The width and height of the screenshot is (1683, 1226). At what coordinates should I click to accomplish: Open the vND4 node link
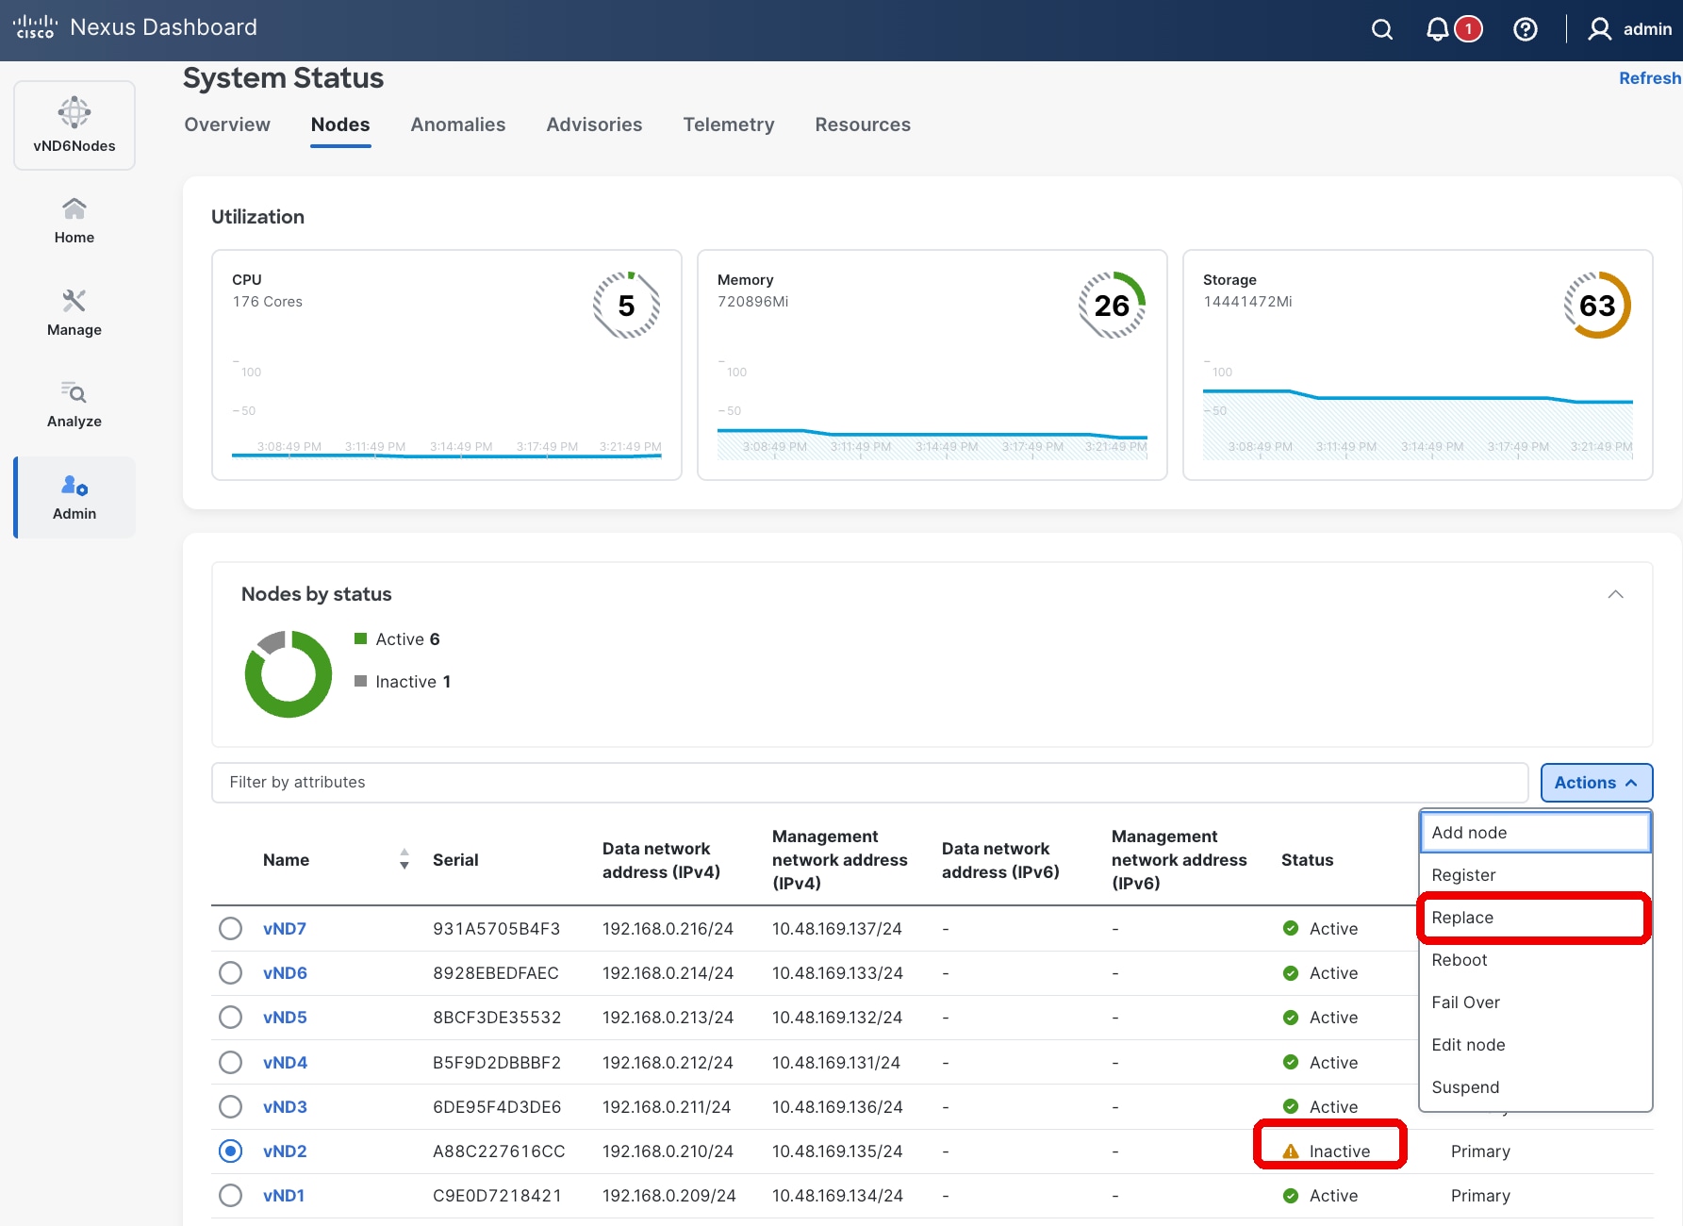[285, 1063]
